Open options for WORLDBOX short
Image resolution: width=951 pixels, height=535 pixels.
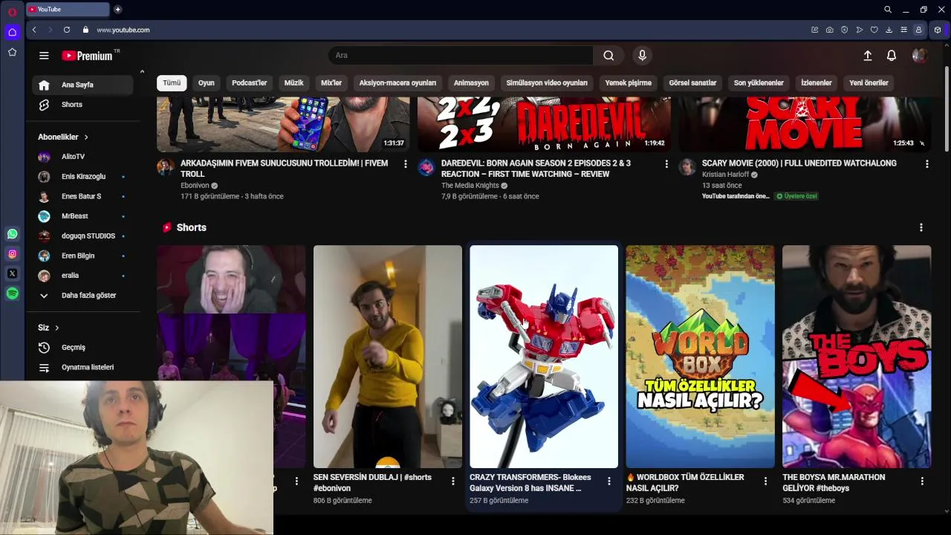765,481
